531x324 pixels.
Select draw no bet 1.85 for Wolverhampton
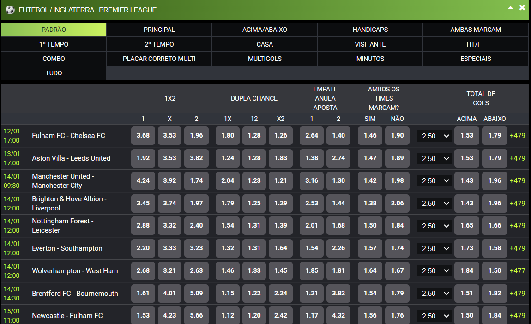[312, 271]
